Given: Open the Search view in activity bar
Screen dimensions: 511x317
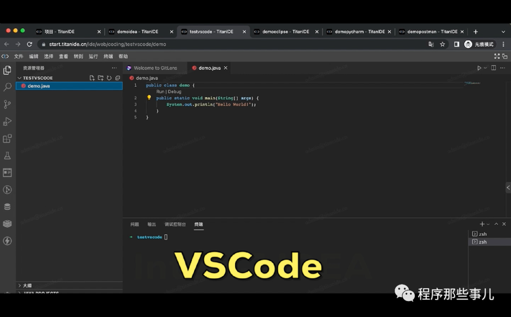Looking at the screenshot, I should click(7, 87).
